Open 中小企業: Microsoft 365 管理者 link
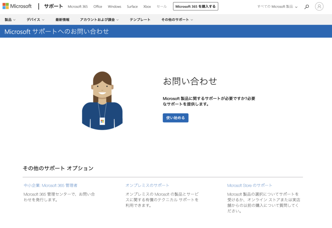The image size is (332, 228). coord(50,185)
